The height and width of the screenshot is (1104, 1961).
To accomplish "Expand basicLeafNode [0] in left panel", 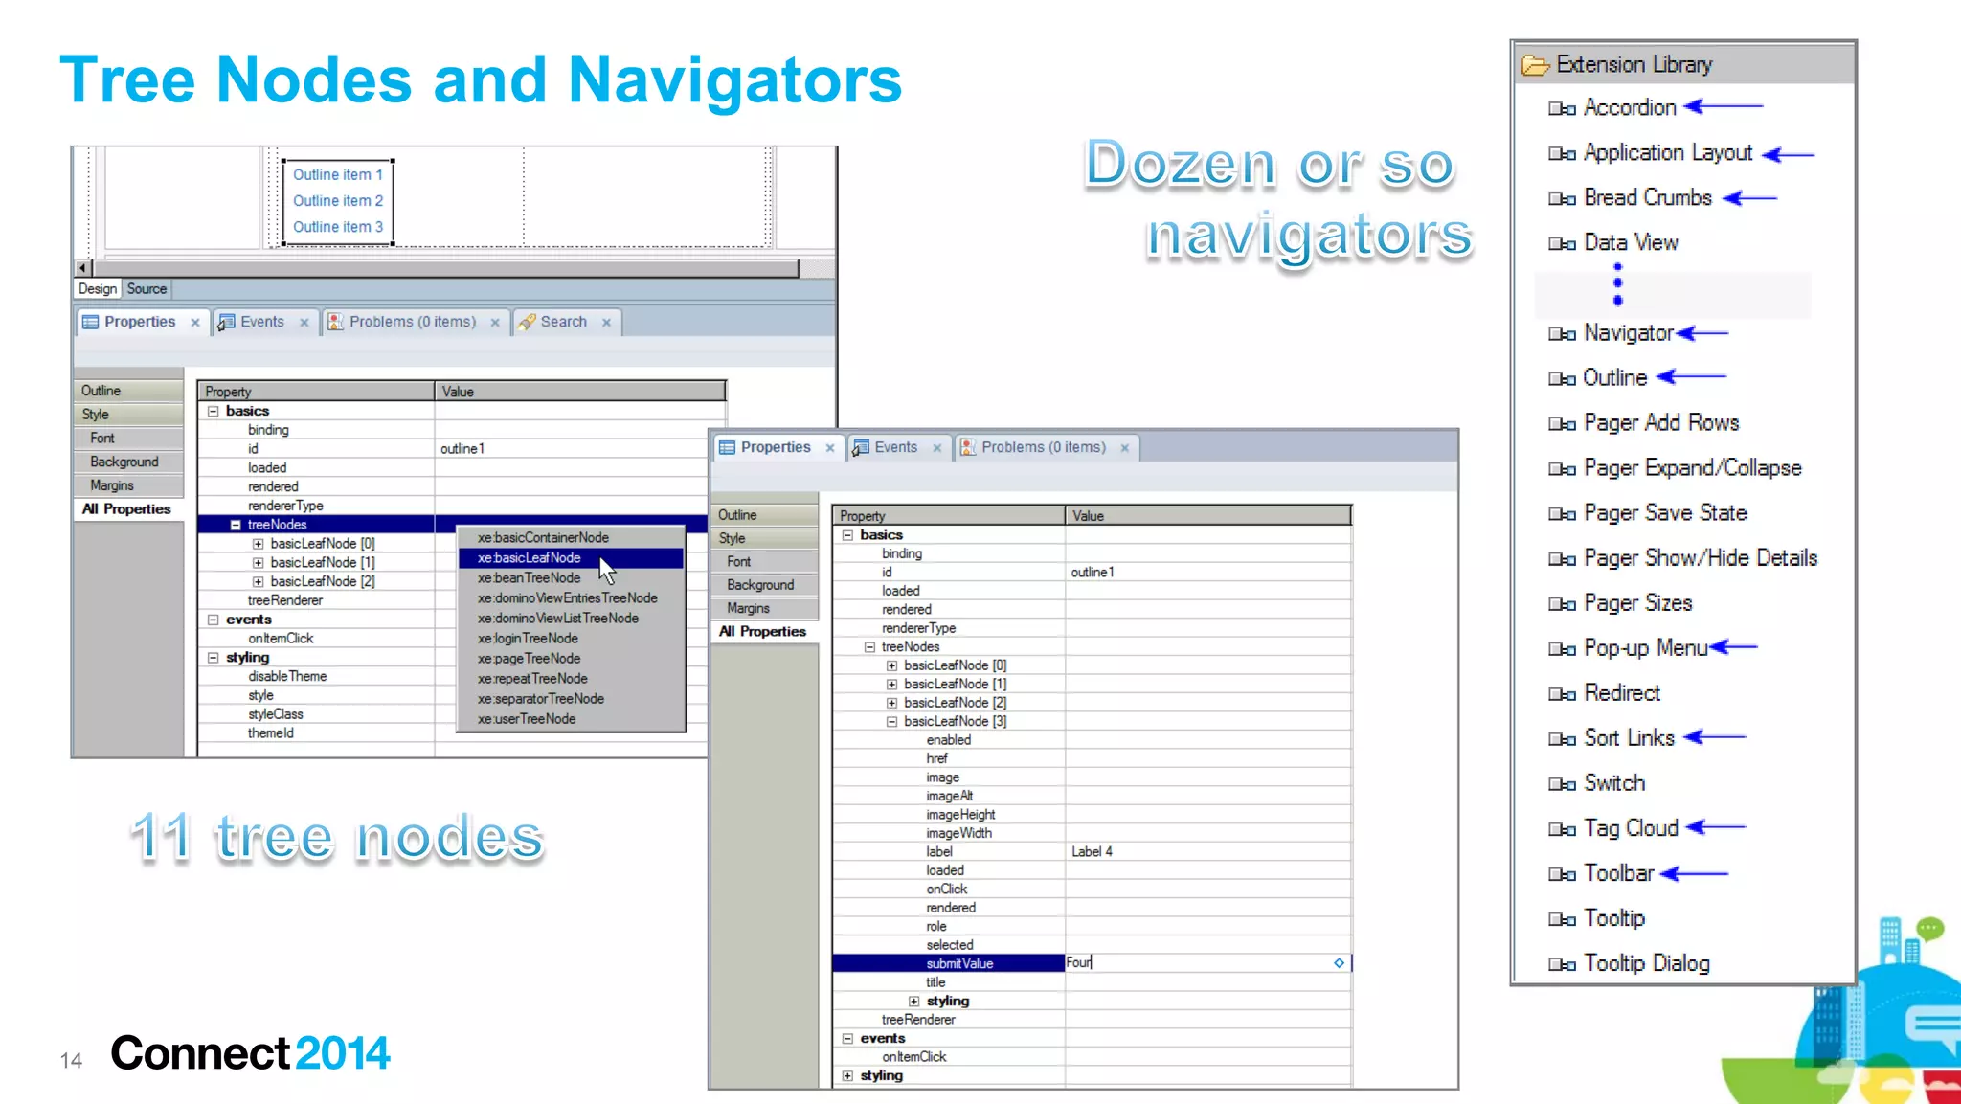I will [258, 544].
